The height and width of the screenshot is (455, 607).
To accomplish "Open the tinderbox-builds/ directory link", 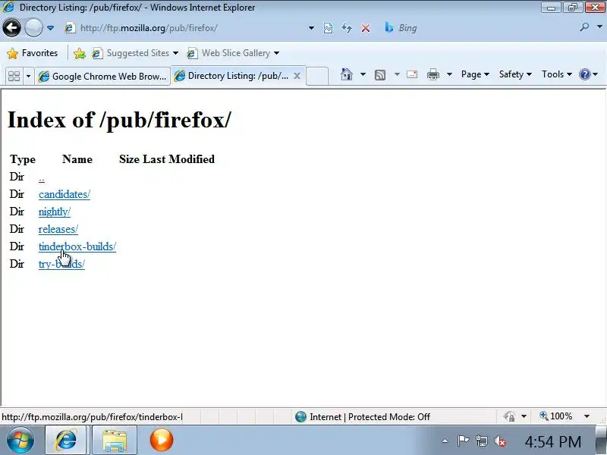I will (77, 246).
